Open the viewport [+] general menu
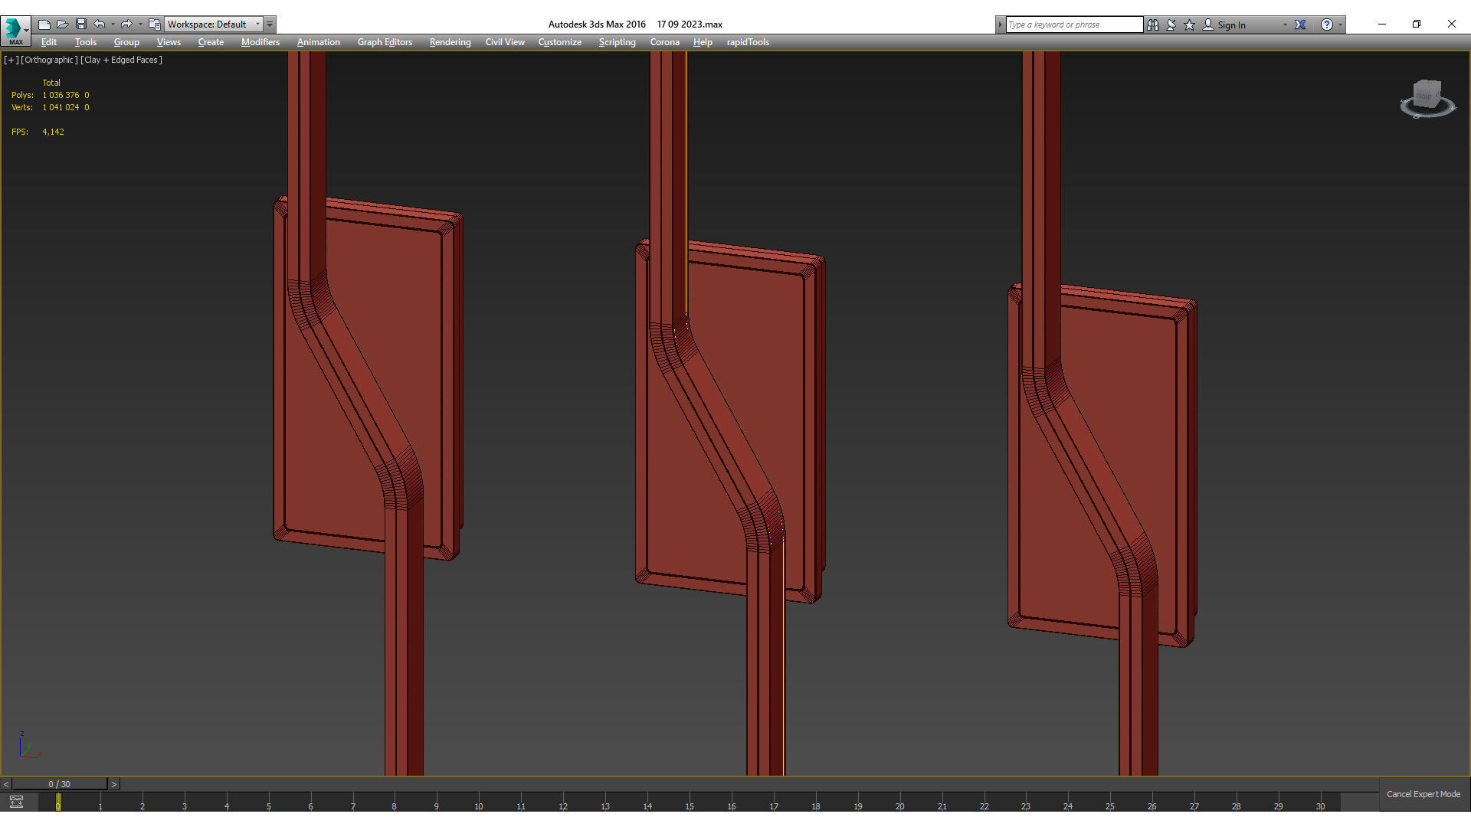The image size is (1471, 827). pos(11,60)
